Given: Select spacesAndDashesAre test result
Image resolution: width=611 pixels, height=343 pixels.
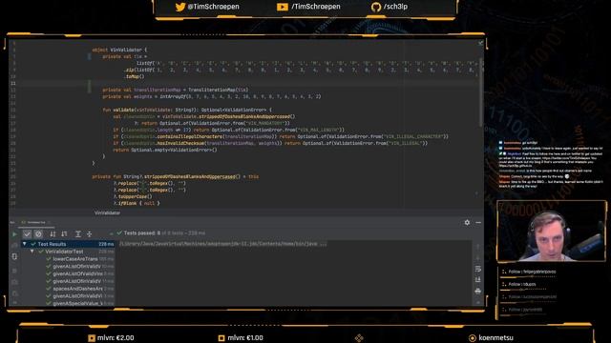Looking at the screenshot, I should pyautogui.click(x=77, y=289).
